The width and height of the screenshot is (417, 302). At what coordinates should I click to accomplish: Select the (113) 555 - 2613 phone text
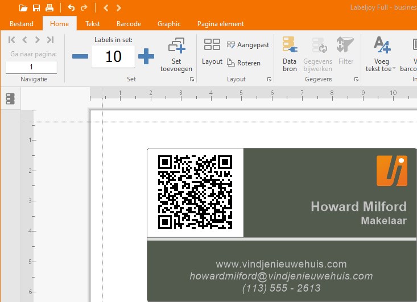pyautogui.click(x=282, y=288)
